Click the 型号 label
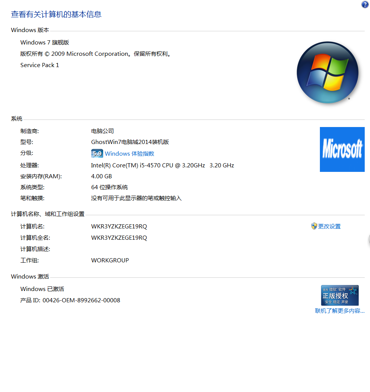370x392 pixels. pos(27,142)
